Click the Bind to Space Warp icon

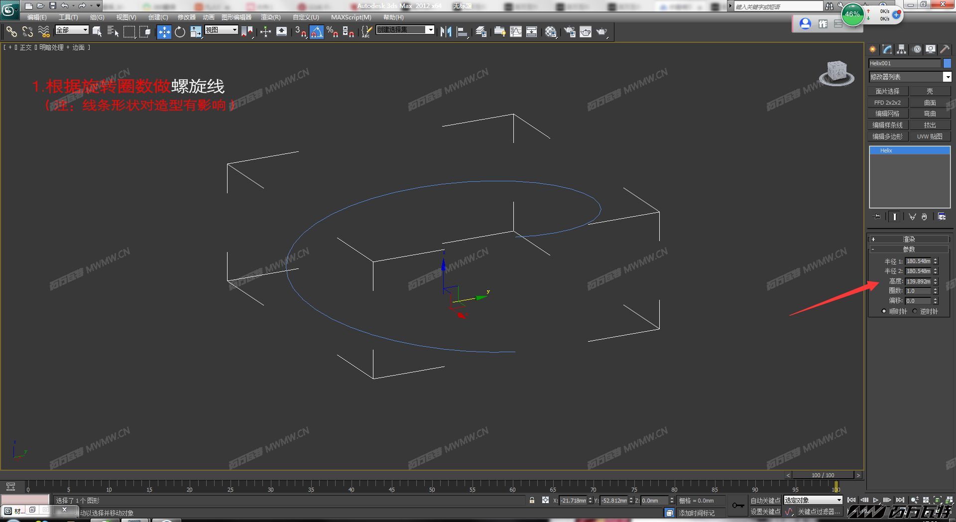pyautogui.click(x=44, y=32)
